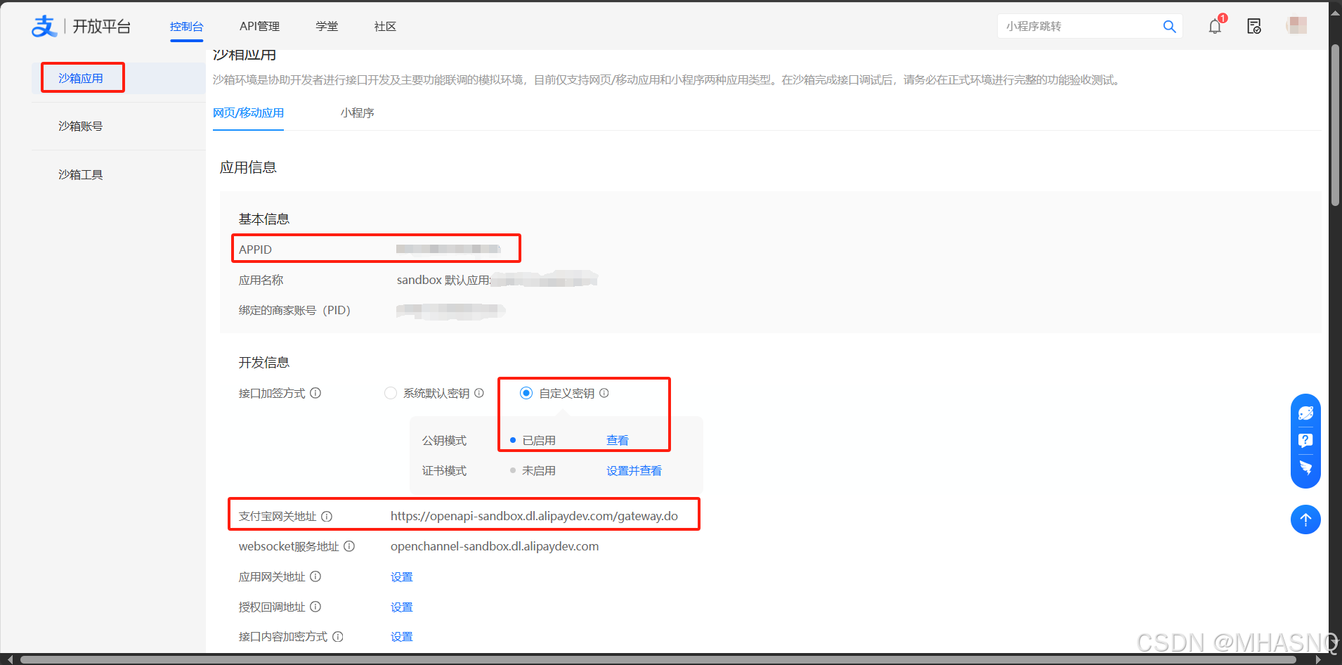
Task: Click the 绑定的商家账号 (PID) label
Action: (x=294, y=310)
